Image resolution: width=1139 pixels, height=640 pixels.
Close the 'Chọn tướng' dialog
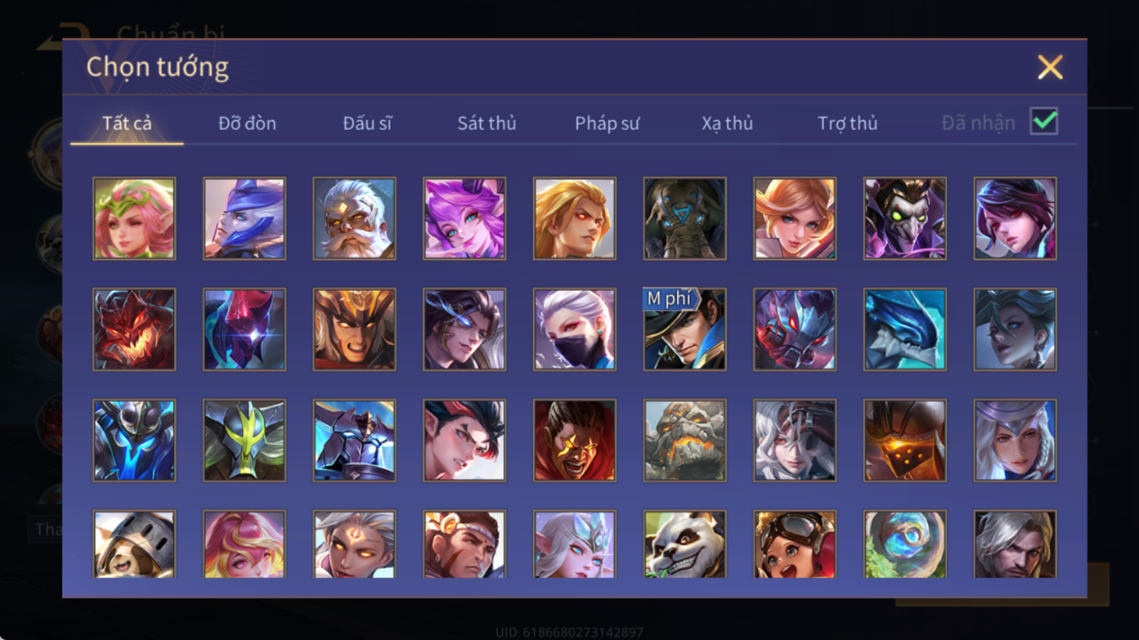[x=1050, y=67]
